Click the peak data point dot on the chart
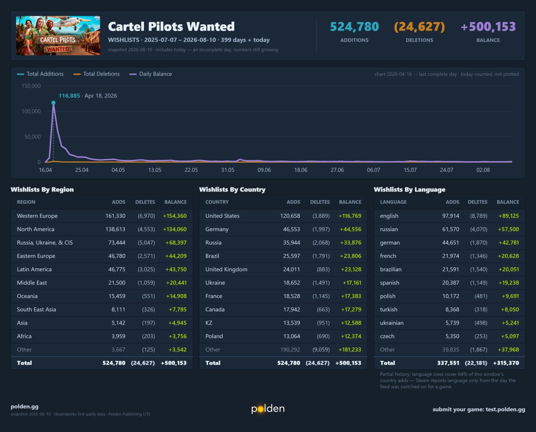 53,102
